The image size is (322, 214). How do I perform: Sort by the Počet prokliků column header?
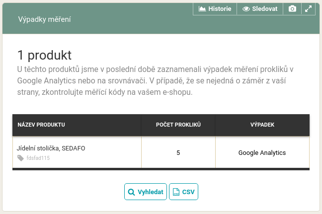[x=178, y=125]
